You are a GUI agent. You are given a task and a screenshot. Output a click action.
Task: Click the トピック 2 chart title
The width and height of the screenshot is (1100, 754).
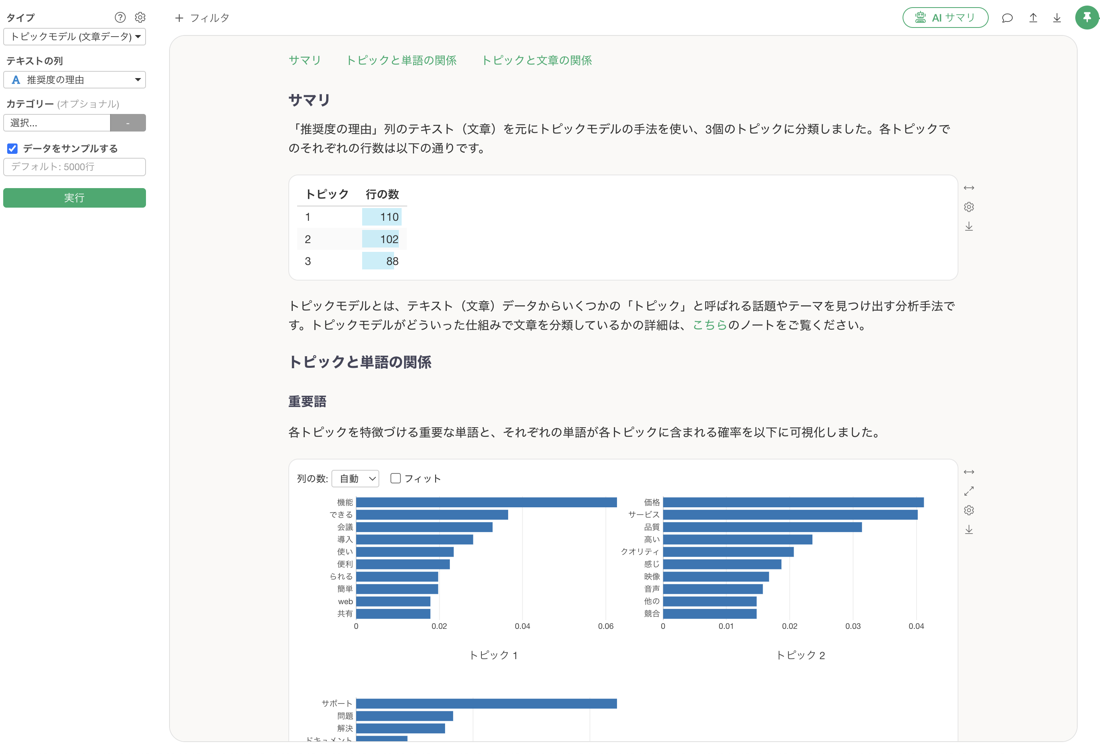[x=800, y=655]
